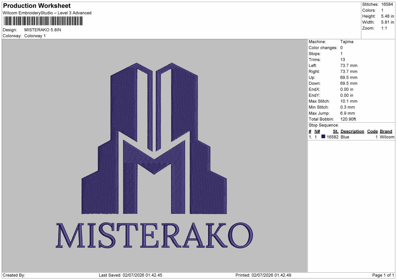Click the Stop Sequence heading

pos(324,125)
